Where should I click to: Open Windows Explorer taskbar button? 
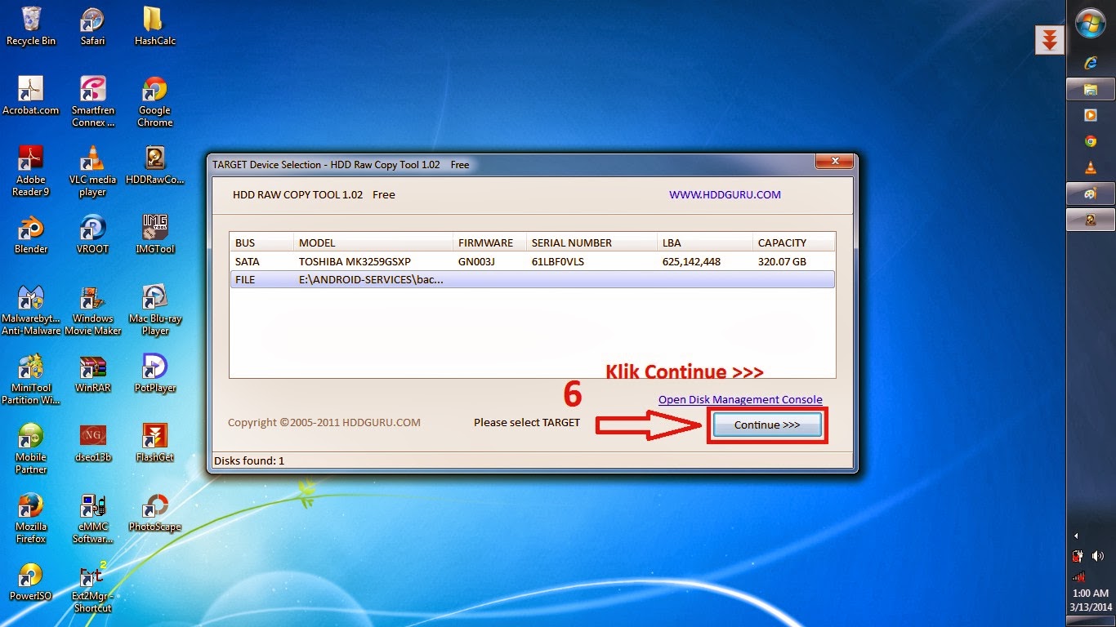[x=1091, y=89]
